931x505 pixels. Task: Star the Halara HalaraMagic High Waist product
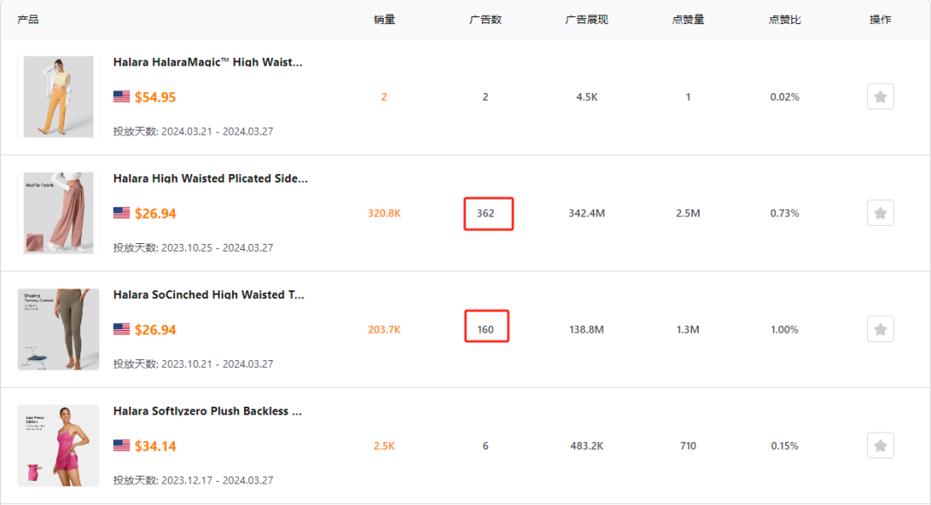click(880, 97)
